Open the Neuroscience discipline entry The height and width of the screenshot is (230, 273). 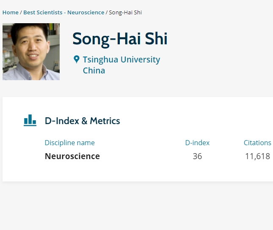[72, 156]
